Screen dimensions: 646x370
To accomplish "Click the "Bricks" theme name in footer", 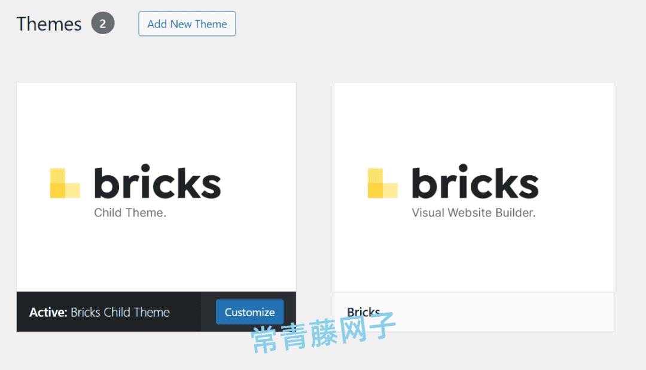I will 363,311.
